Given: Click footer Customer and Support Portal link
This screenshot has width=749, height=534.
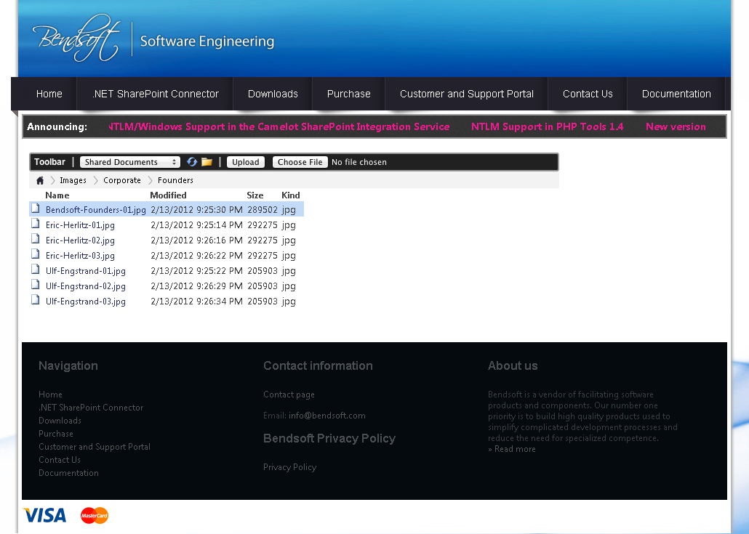Looking at the screenshot, I should click(x=95, y=447).
